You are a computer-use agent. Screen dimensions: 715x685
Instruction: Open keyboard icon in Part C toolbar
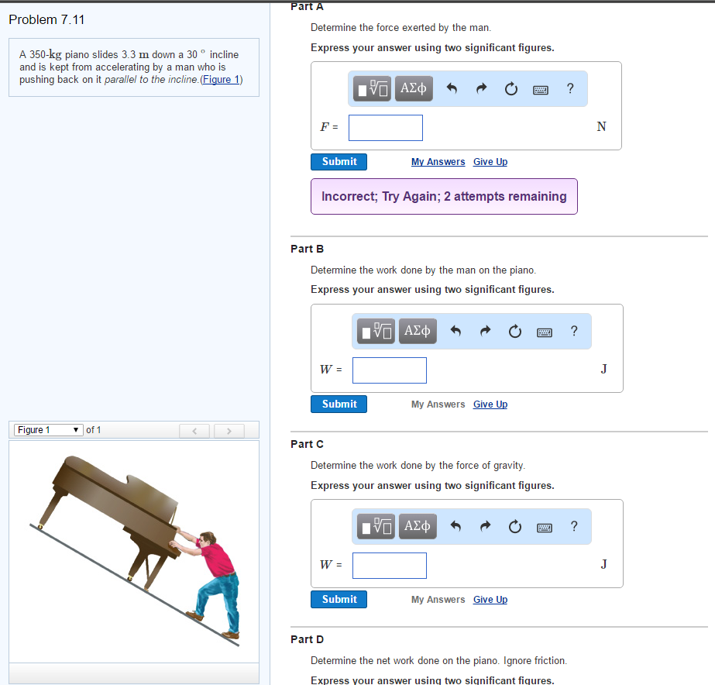click(x=544, y=527)
